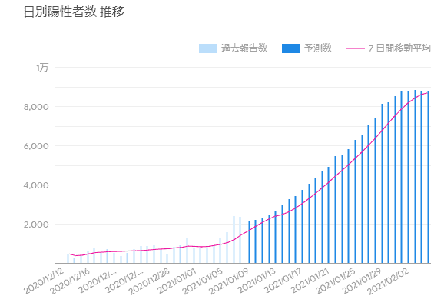Click the 2,000 y-axis label

click(36, 225)
